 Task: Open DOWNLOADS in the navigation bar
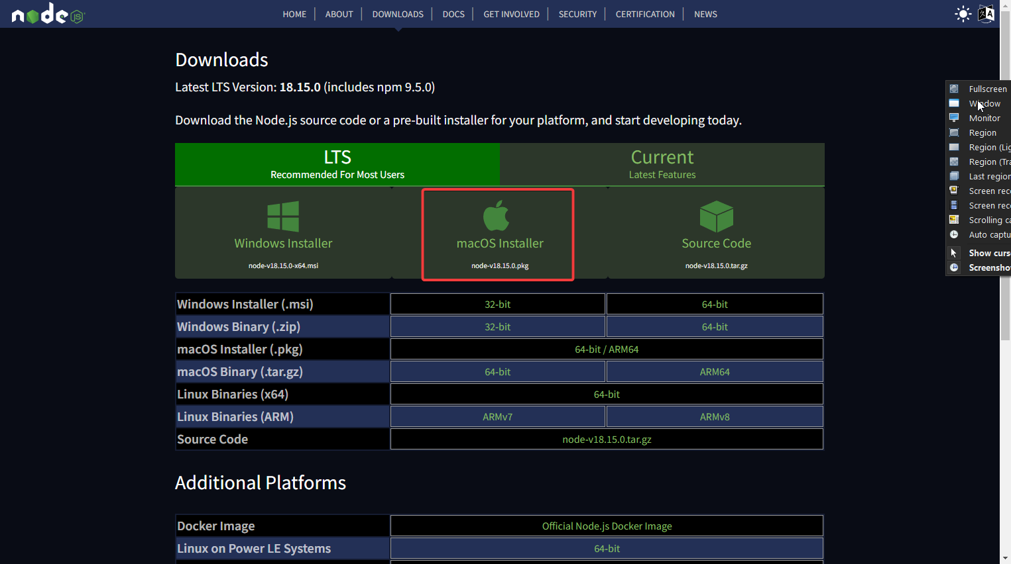click(398, 14)
